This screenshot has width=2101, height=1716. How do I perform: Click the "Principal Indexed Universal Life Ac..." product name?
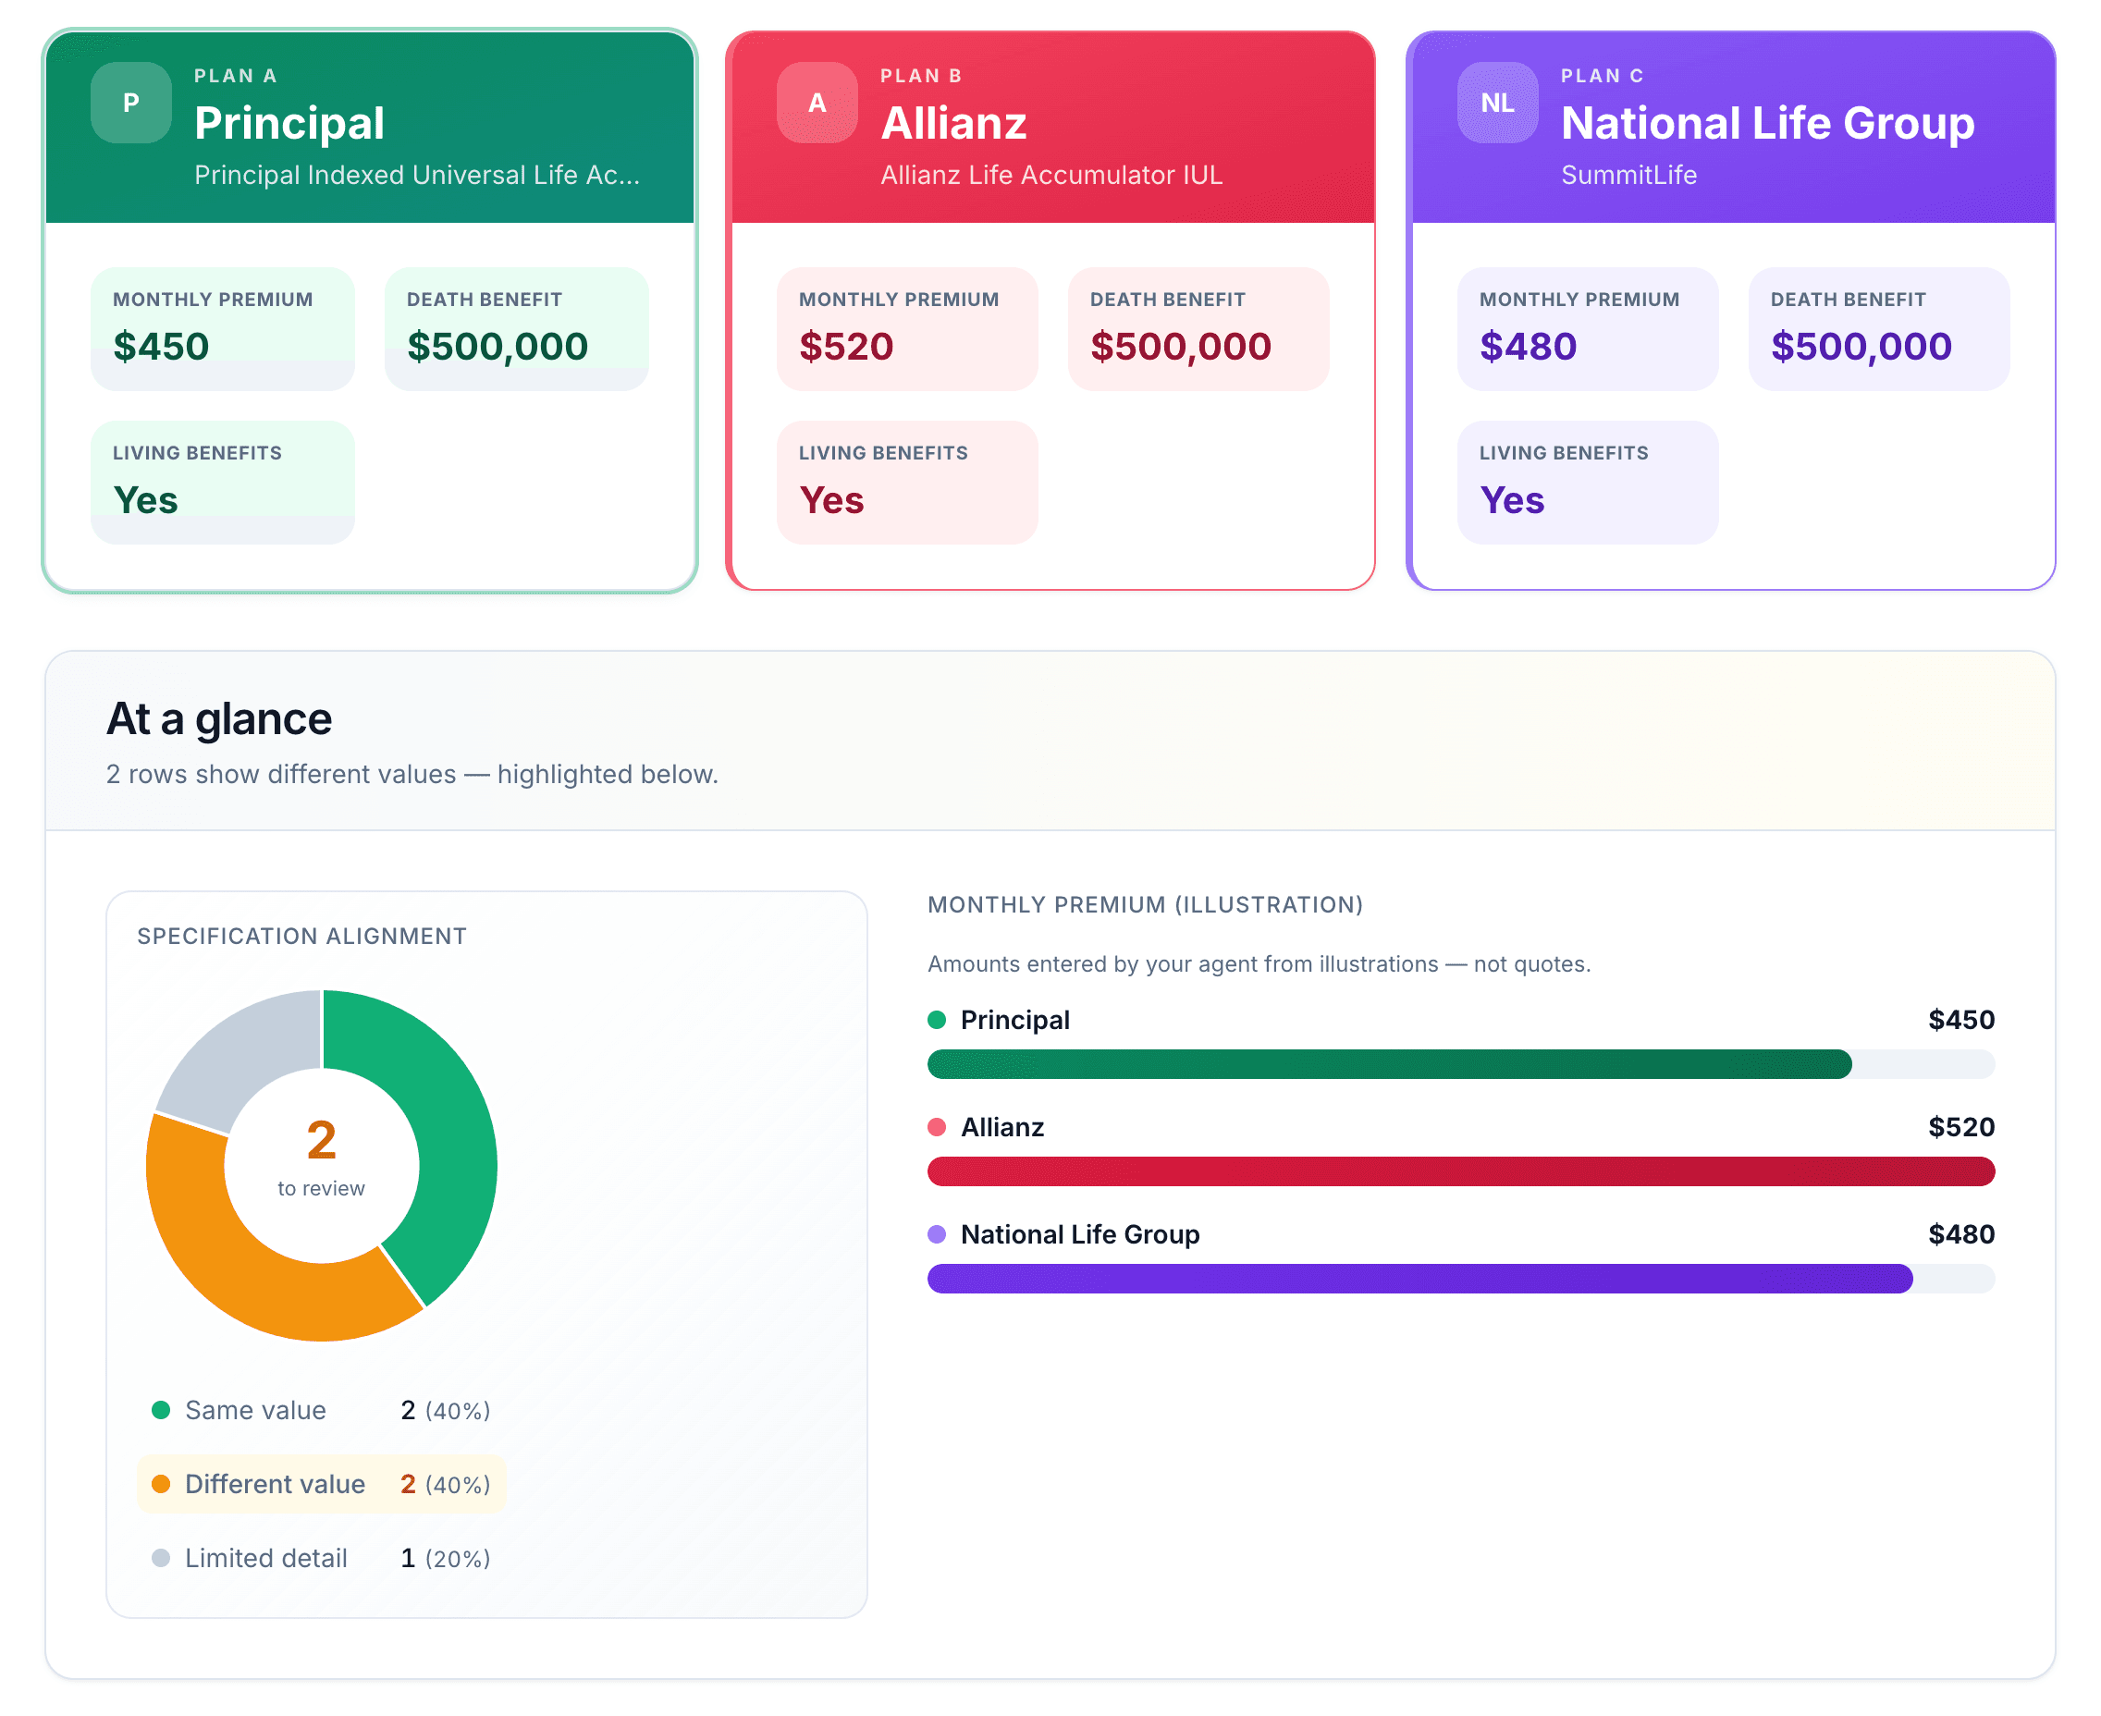tap(417, 175)
